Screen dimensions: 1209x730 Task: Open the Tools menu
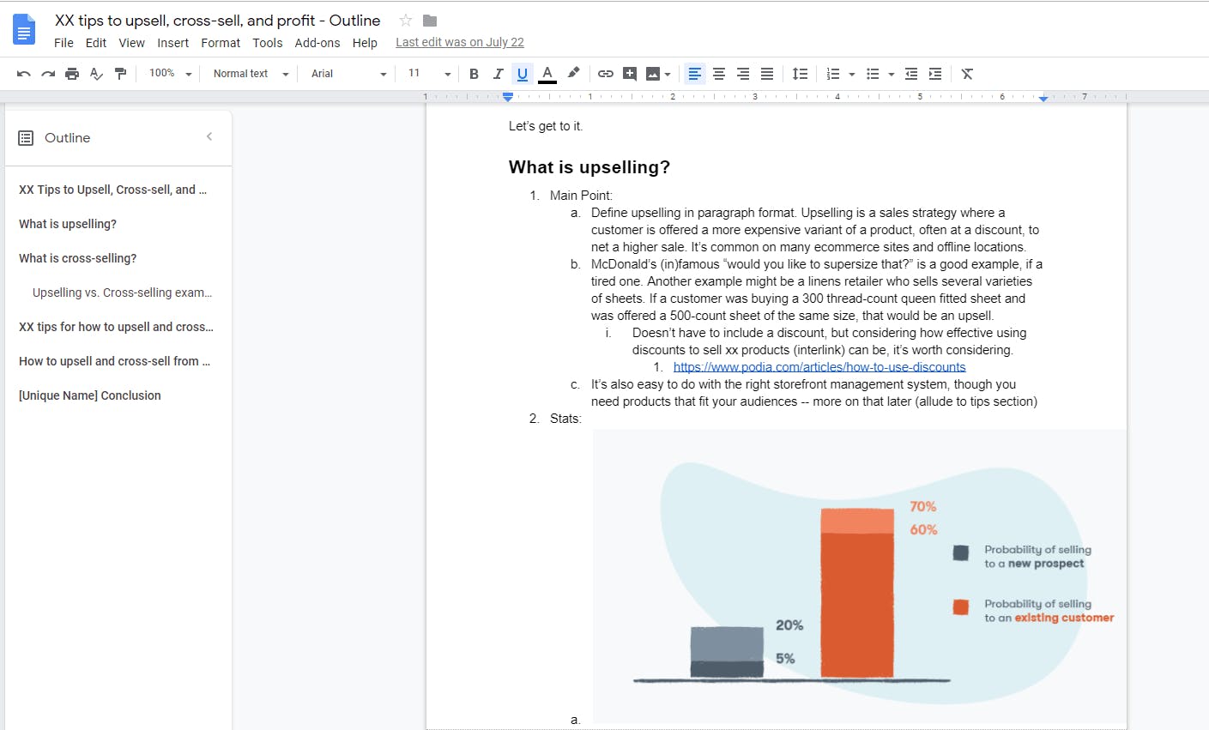coord(267,43)
